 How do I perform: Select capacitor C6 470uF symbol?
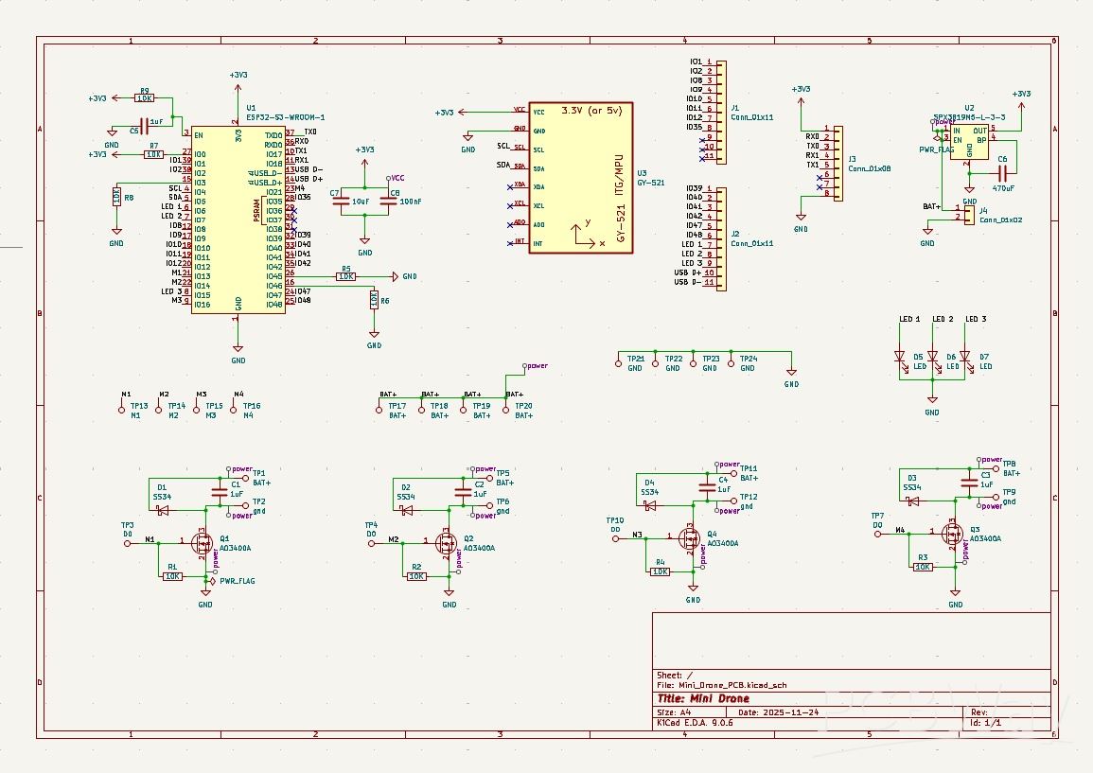(1000, 175)
